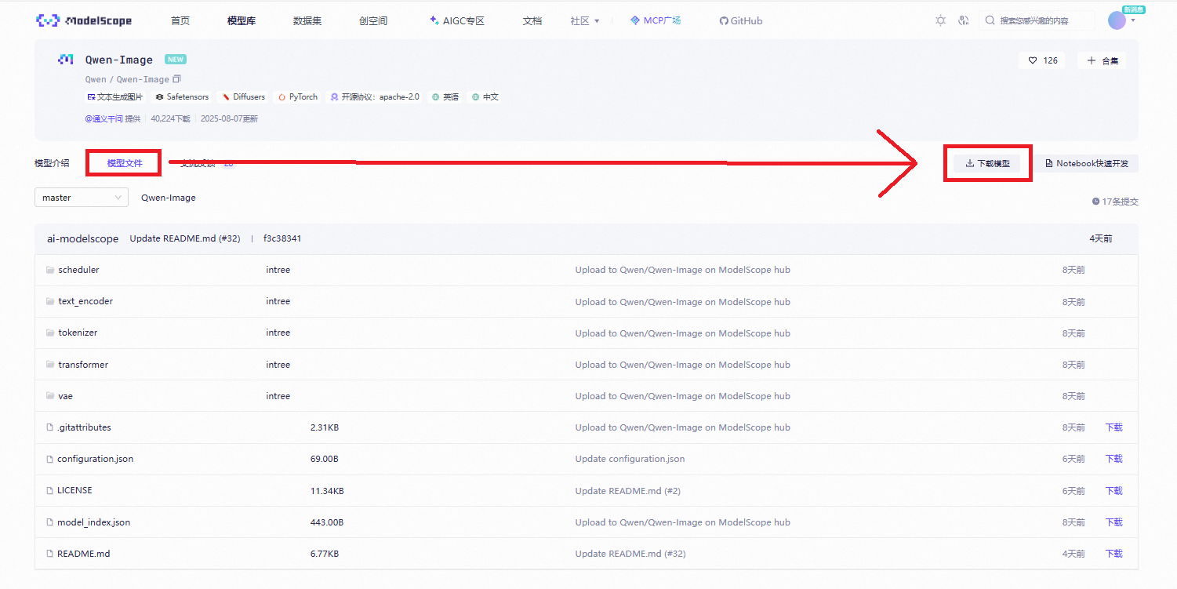Like the model with heart icon
Viewport: 1177px width, 589px height.
[1042, 60]
